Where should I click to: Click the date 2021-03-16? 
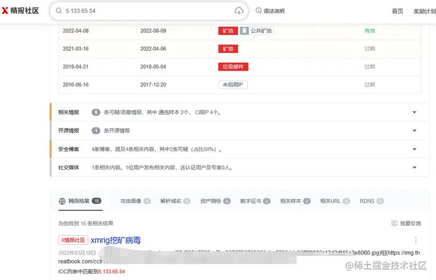[76, 49]
